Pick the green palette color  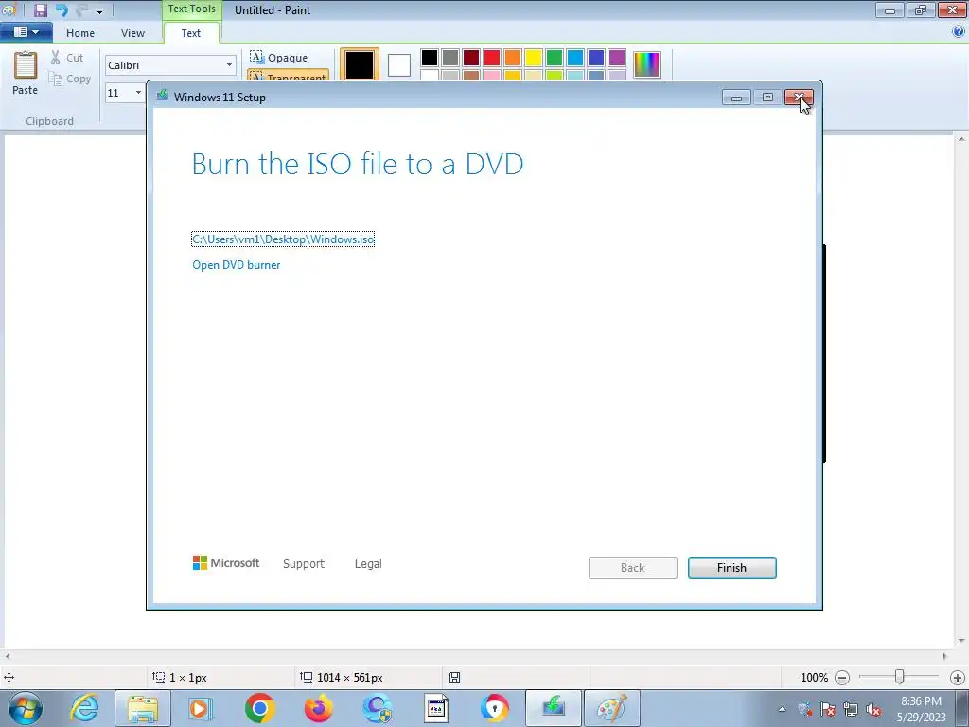(555, 58)
